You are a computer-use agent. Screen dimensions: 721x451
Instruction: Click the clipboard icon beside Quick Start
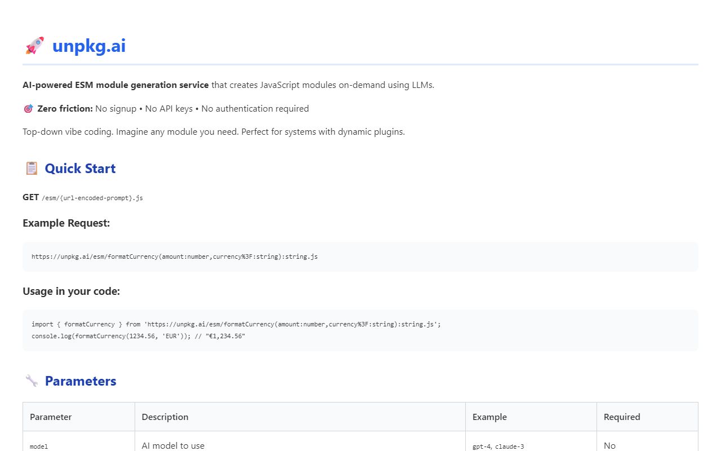(x=32, y=168)
